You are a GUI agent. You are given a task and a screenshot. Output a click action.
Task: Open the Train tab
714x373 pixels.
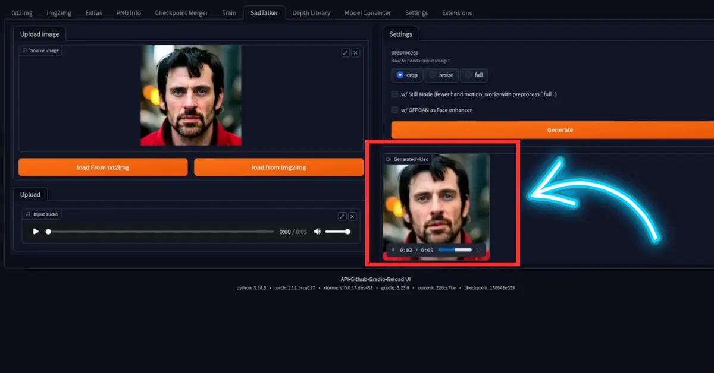[x=229, y=12]
